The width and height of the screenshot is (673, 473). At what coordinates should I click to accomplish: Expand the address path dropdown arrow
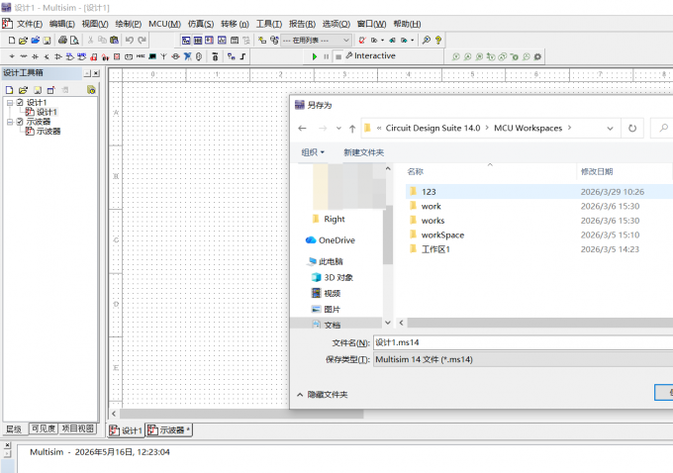[610, 128]
